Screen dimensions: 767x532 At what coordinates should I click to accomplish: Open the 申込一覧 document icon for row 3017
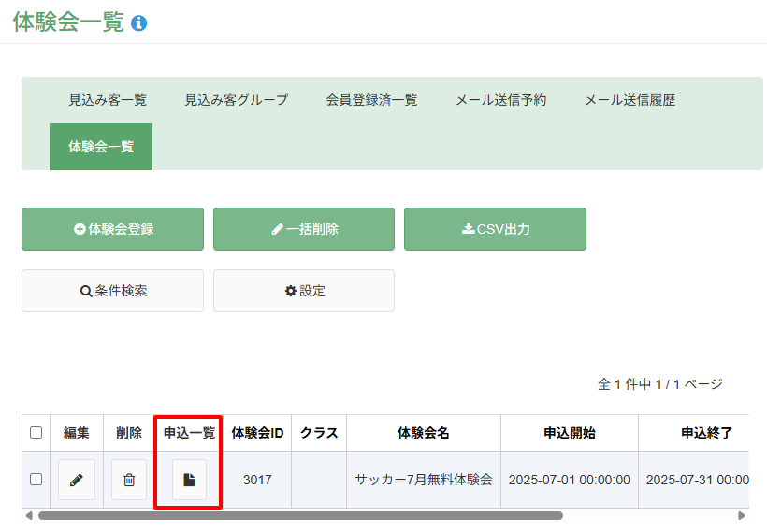[x=189, y=480]
